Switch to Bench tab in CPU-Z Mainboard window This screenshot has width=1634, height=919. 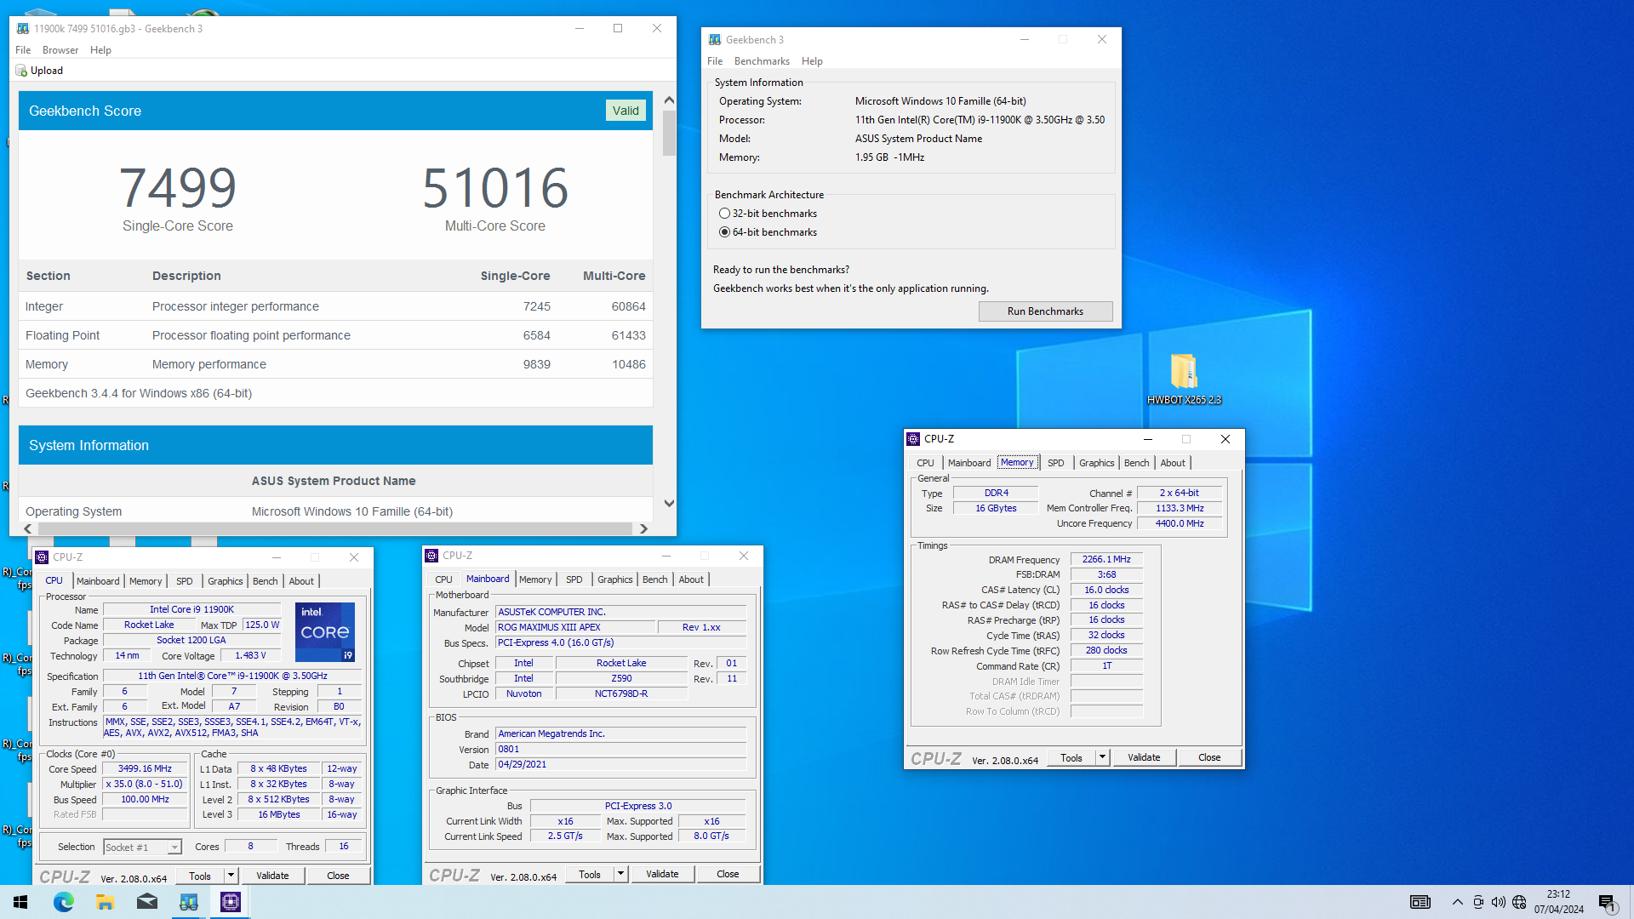coord(654,579)
